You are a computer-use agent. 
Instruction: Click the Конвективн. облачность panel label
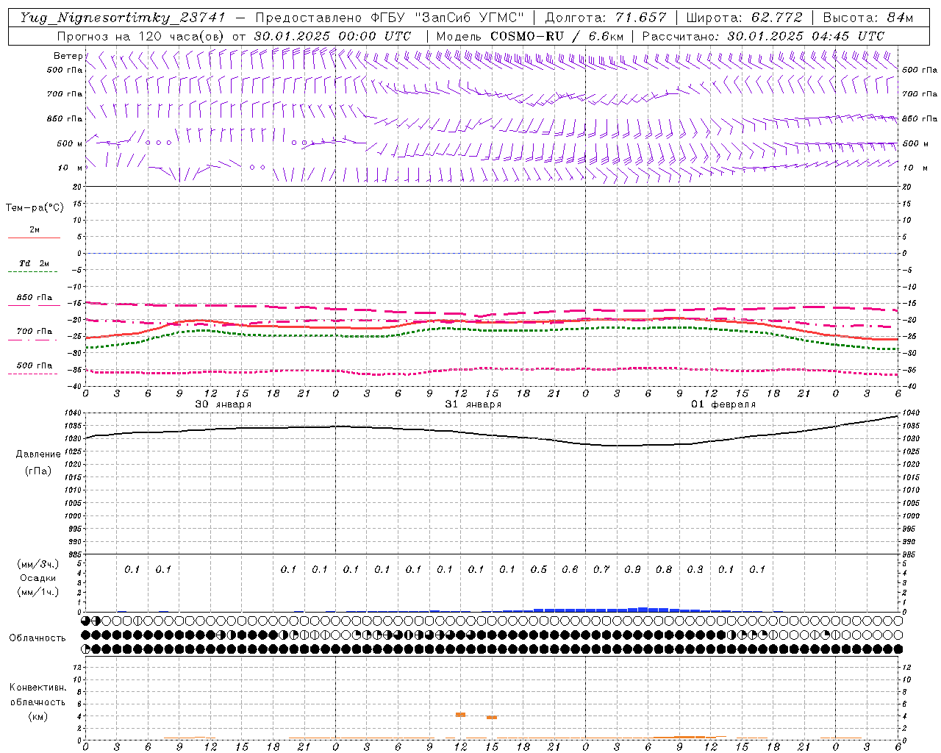pyautogui.click(x=37, y=702)
